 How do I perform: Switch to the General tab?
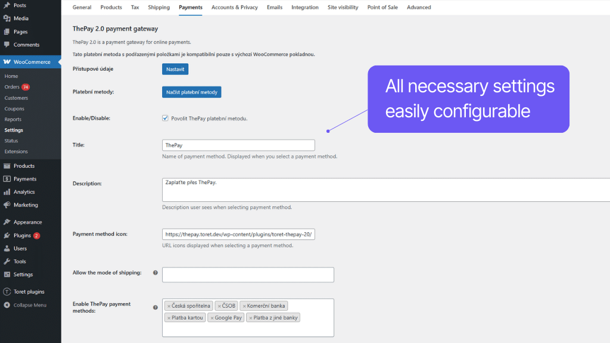point(82,7)
